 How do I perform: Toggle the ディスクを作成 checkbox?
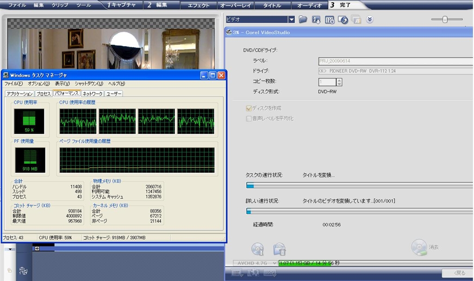click(x=249, y=108)
